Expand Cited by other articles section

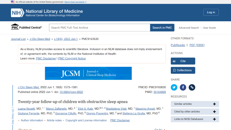click(195, 112)
